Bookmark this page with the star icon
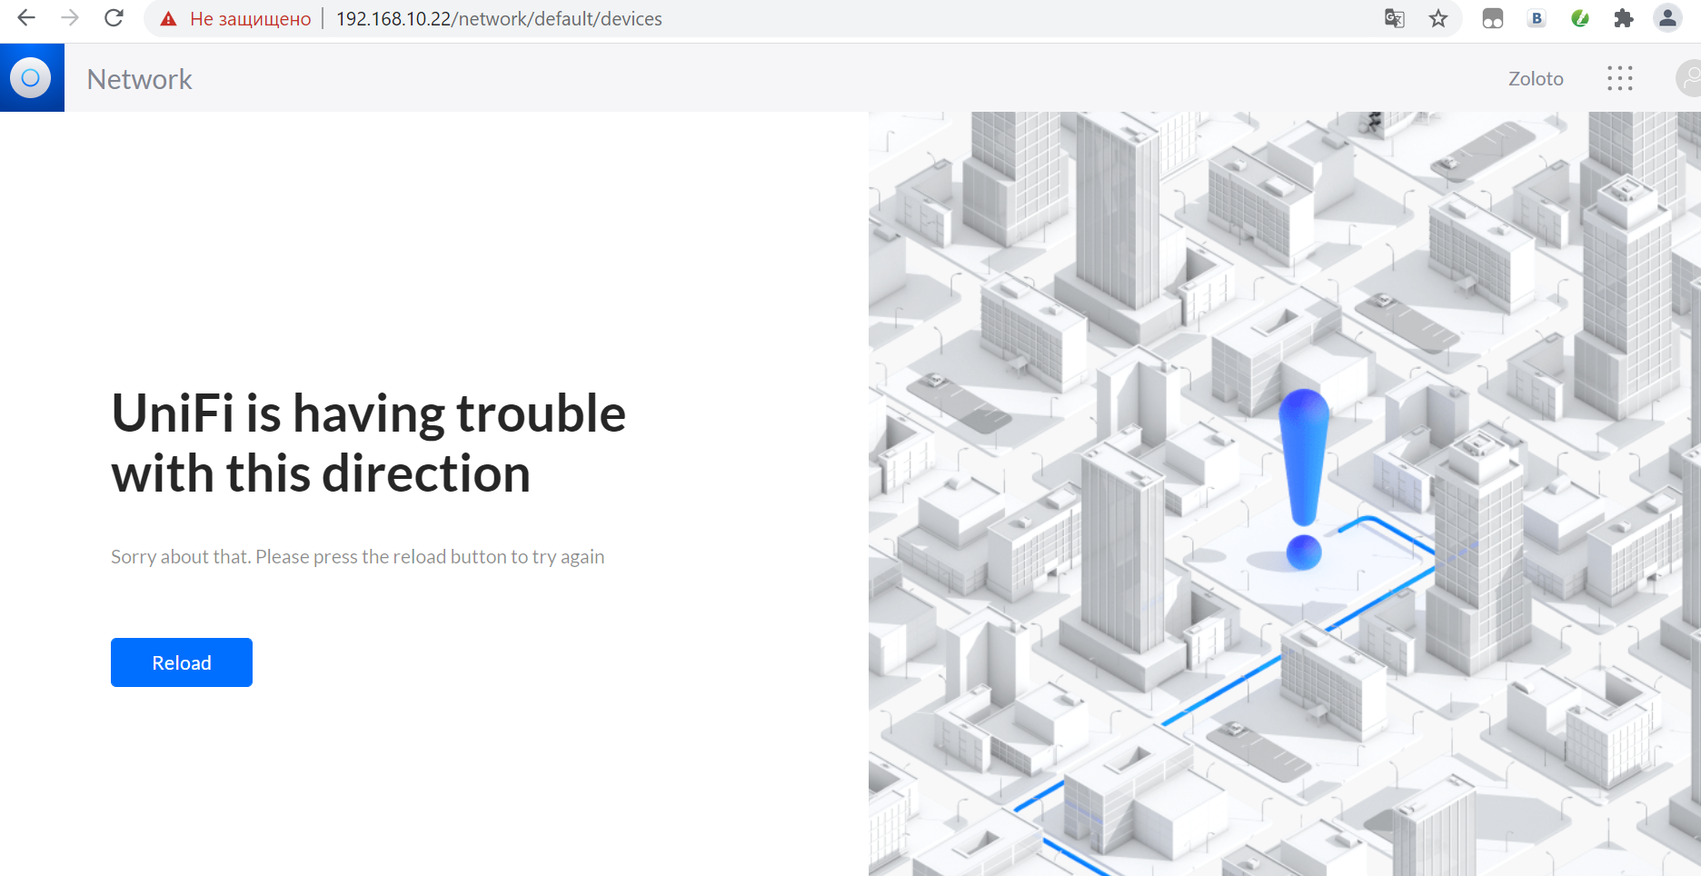Viewport: 1701px width, 876px height. tap(1437, 18)
